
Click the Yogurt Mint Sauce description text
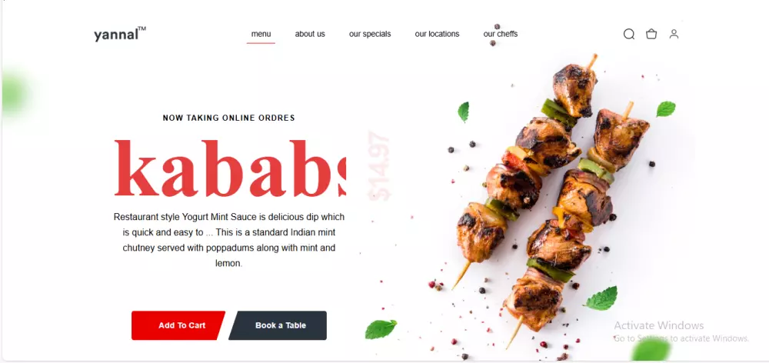[229, 240]
